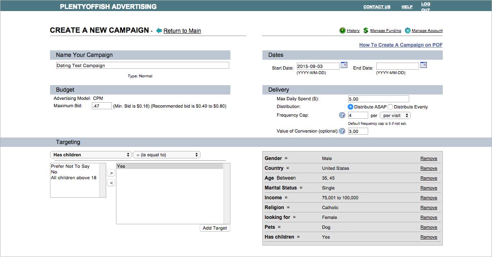Click the End Date input field

click(398, 66)
